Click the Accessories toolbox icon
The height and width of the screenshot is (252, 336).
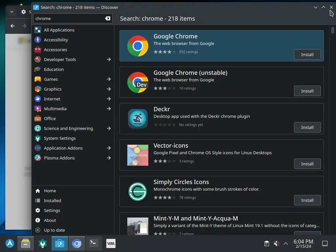38,50
